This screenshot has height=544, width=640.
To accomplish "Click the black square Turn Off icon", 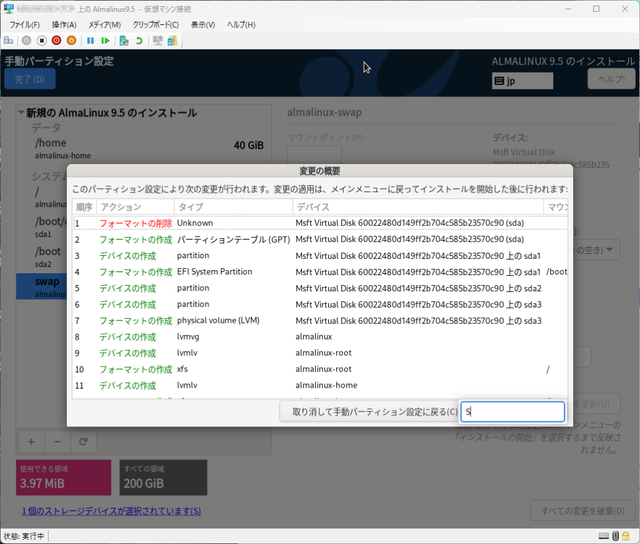I will click(41, 41).
